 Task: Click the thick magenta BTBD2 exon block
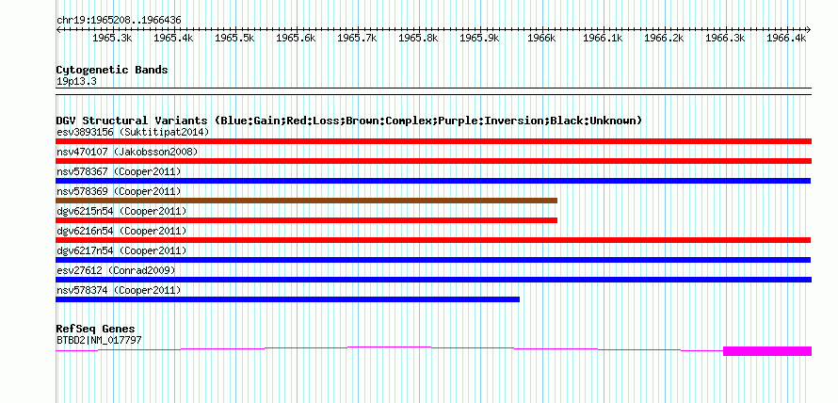(767, 351)
